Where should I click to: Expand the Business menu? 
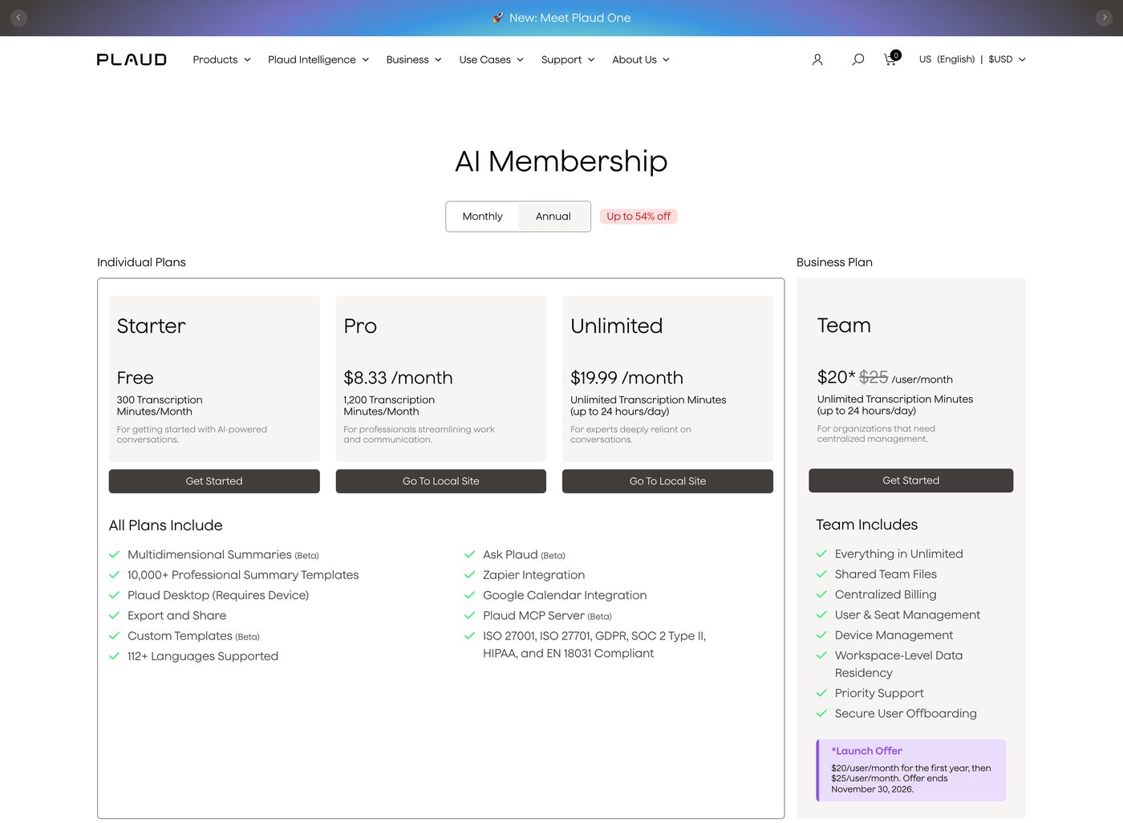pos(414,59)
